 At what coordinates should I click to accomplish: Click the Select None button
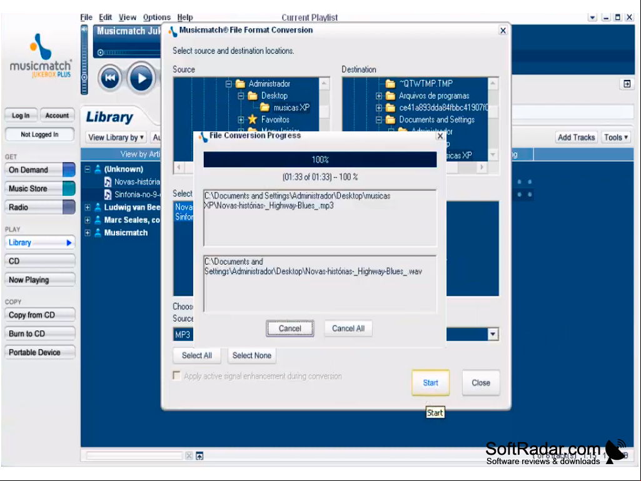252,355
